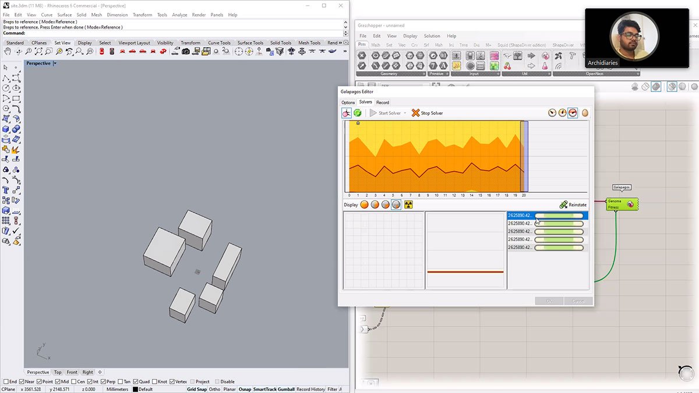Open the Perspective viewport dropdown arrow

coord(55,63)
